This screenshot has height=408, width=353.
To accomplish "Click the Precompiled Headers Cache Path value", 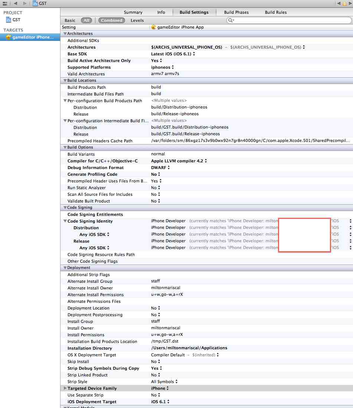I will [250, 140].
